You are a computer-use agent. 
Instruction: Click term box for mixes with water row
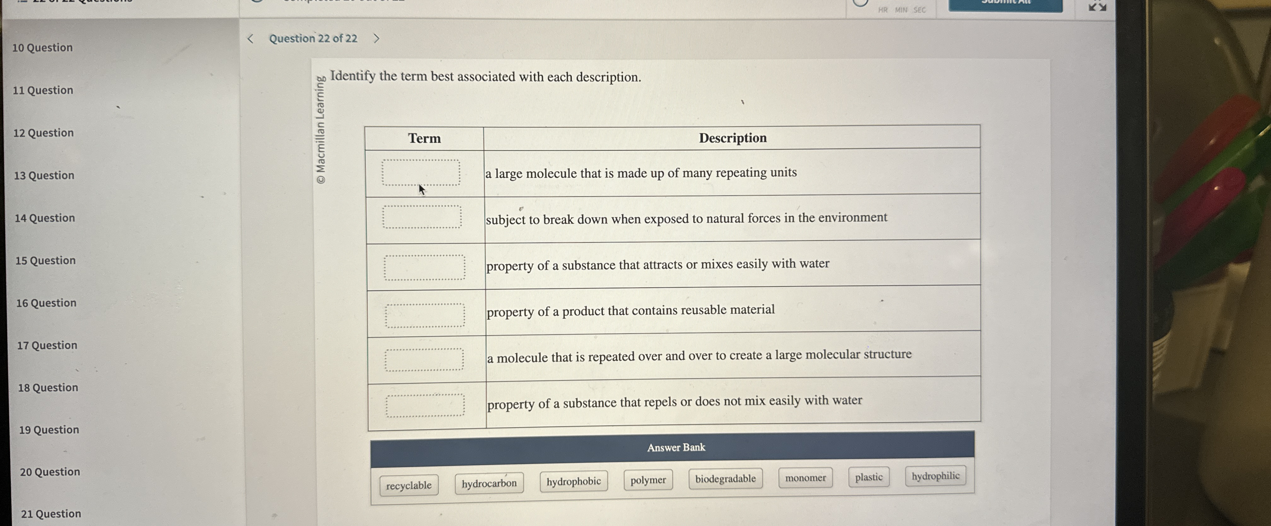424,267
